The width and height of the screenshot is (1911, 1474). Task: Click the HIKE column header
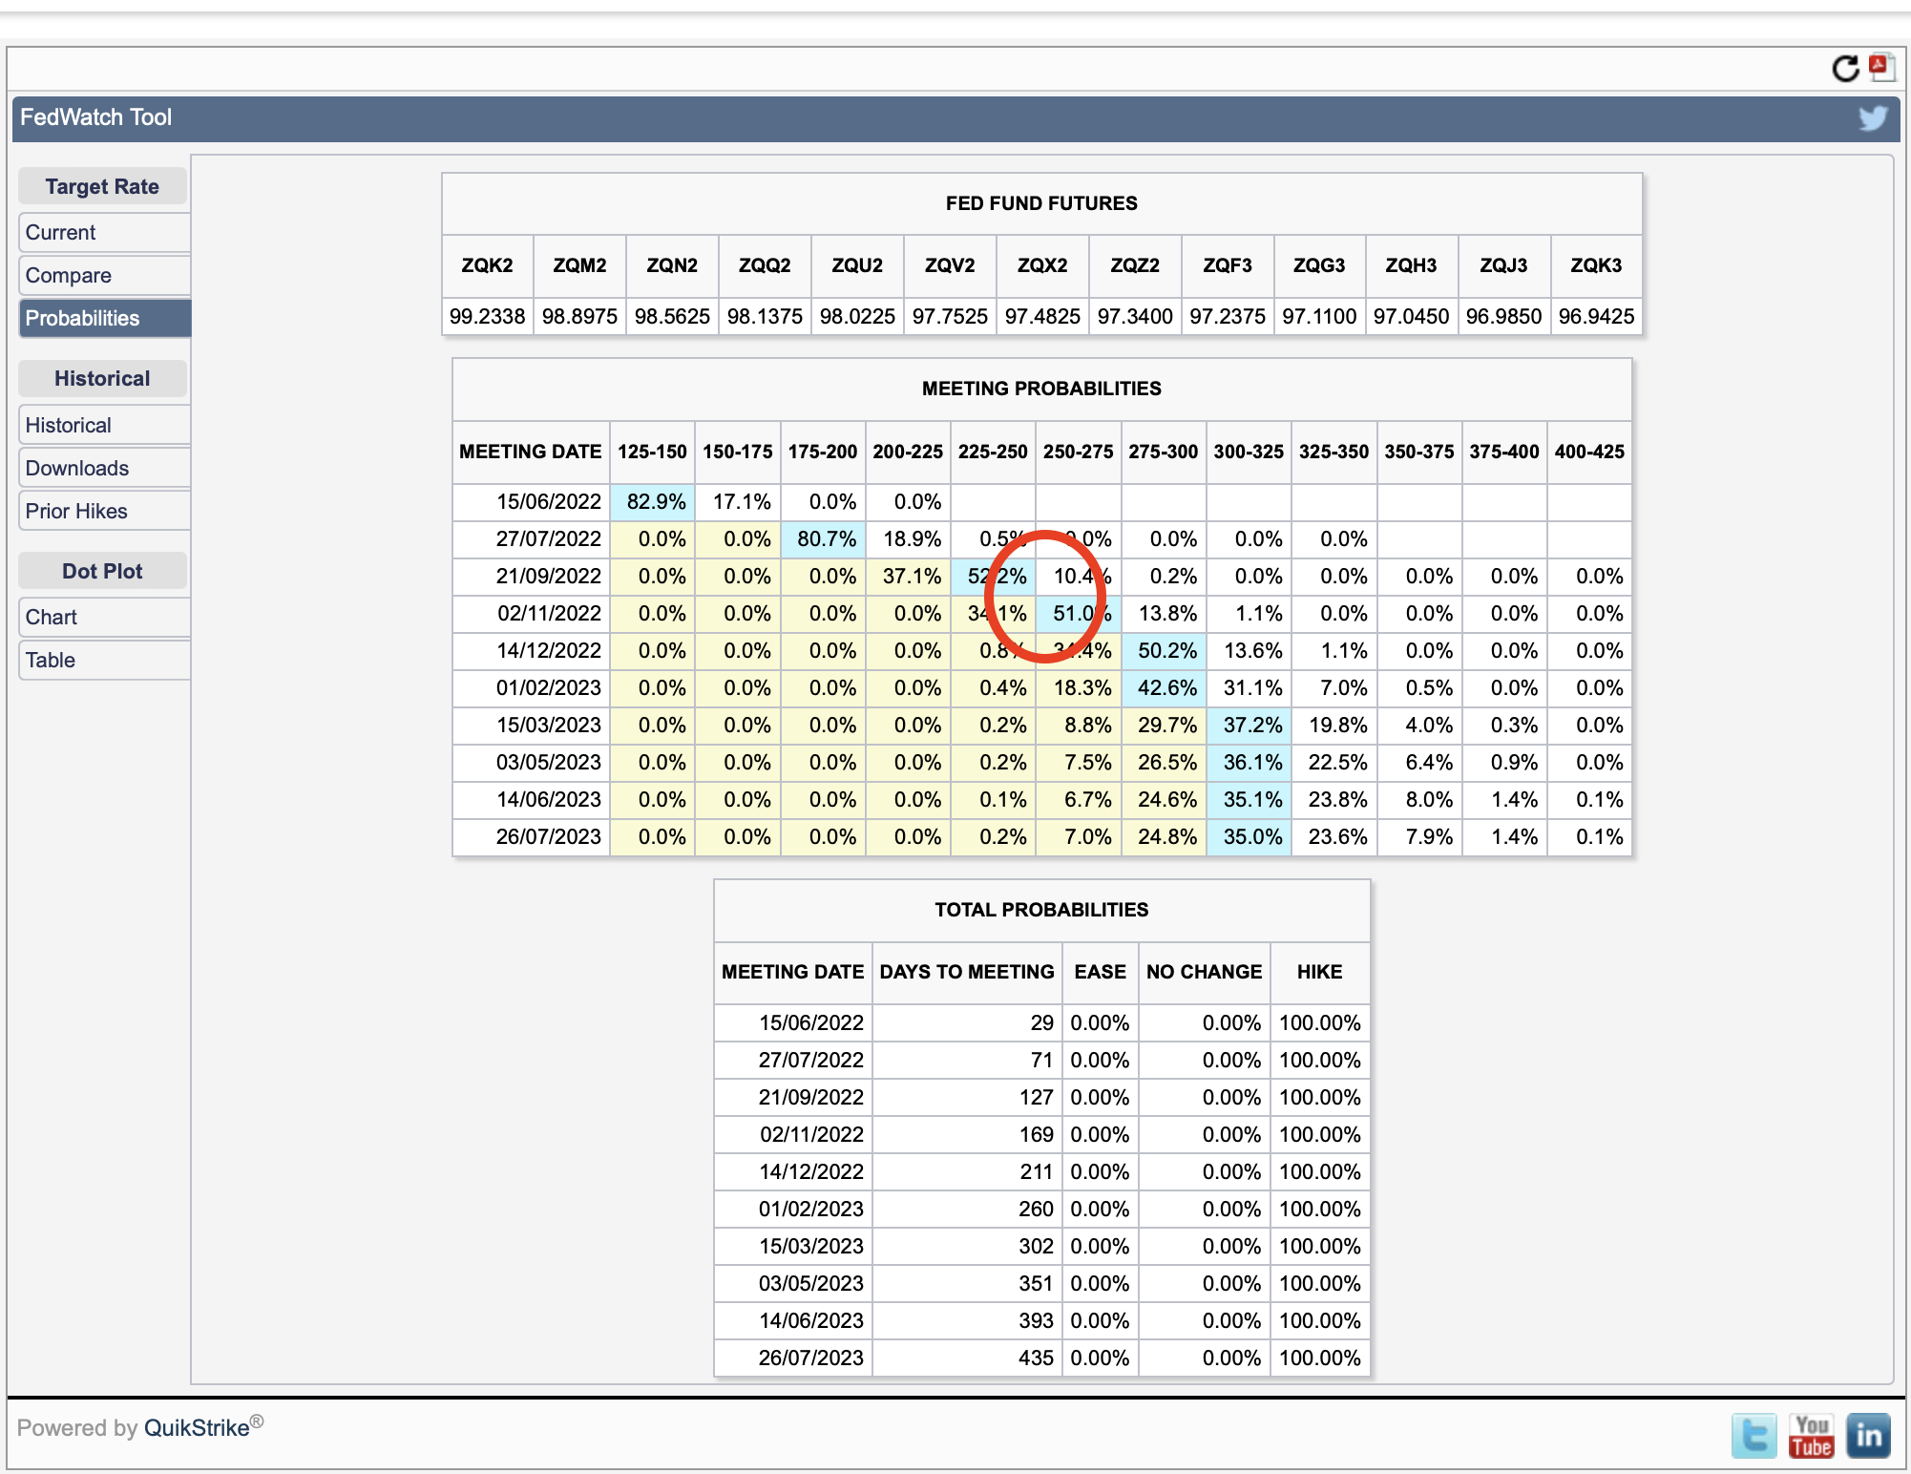click(x=1320, y=972)
